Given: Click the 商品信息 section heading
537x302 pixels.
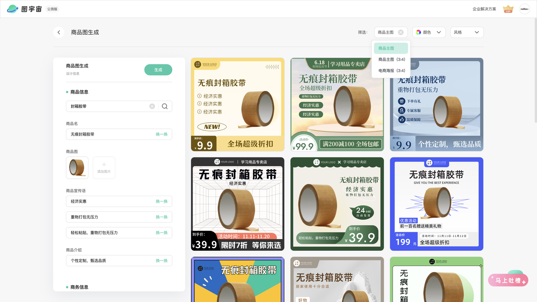Looking at the screenshot, I should 79,92.
